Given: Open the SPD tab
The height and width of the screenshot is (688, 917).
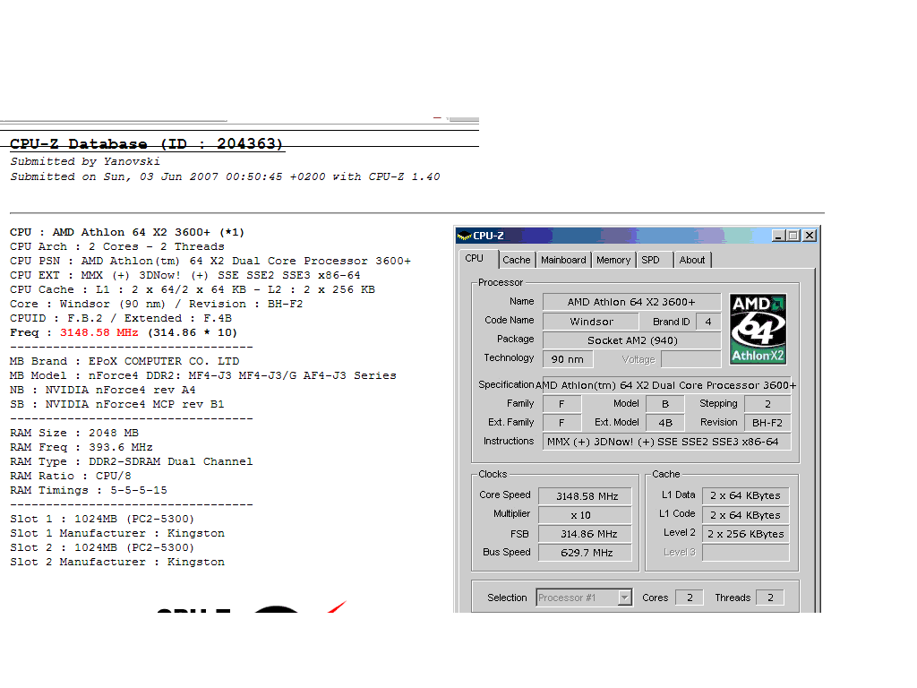Looking at the screenshot, I should pyautogui.click(x=650, y=260).
